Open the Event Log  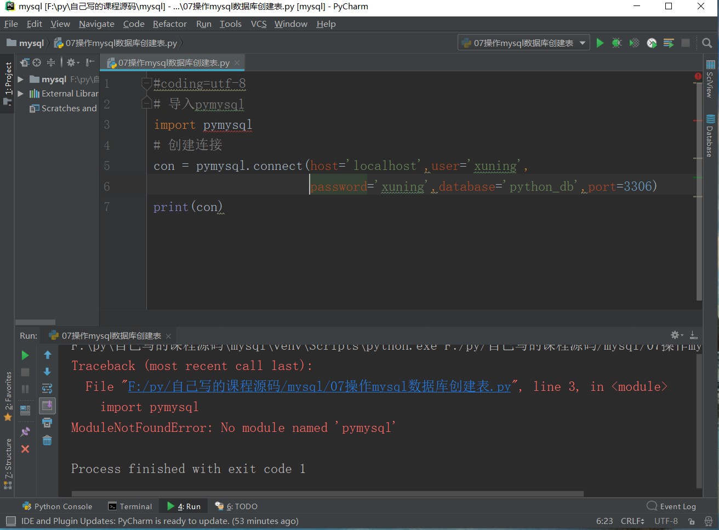(x=671, y=506)
